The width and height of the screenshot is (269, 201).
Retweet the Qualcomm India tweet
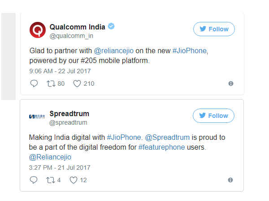coord(51,84)
